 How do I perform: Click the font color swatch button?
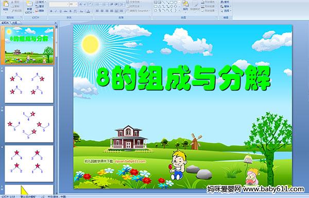click(x=88, y=11)
